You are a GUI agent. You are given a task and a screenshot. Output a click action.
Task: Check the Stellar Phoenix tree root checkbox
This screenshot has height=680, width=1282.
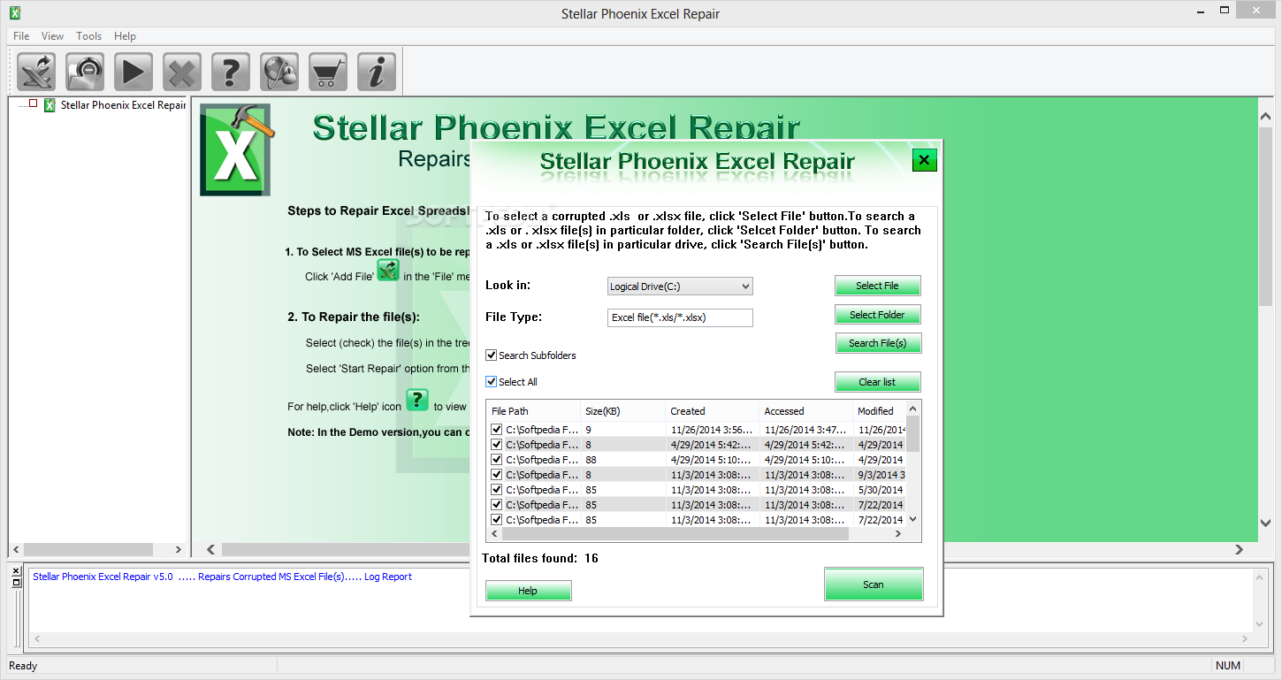pyautogui.click(x=34, y=103)
